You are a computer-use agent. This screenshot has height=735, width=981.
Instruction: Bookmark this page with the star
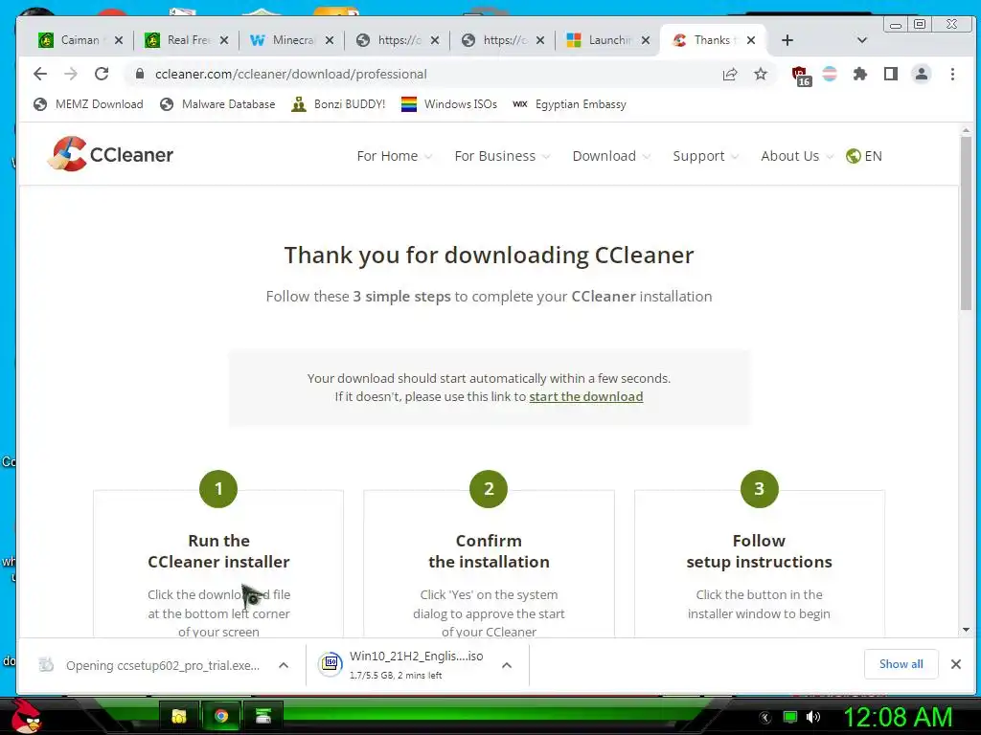pos(760,75)
